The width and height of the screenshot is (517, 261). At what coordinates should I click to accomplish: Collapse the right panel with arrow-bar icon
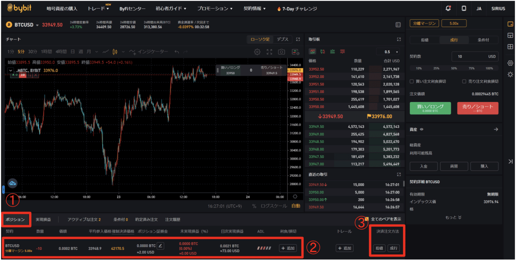tap(510, 161)
